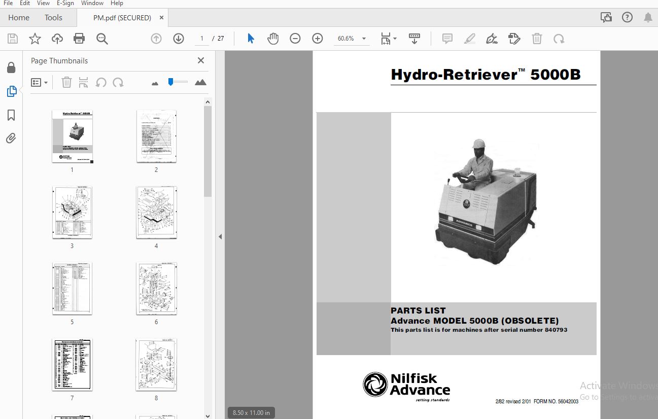Reduce thumbnail size small mountain icon
The width and height of the screenshot is (658, 419).
coord(155,83)
